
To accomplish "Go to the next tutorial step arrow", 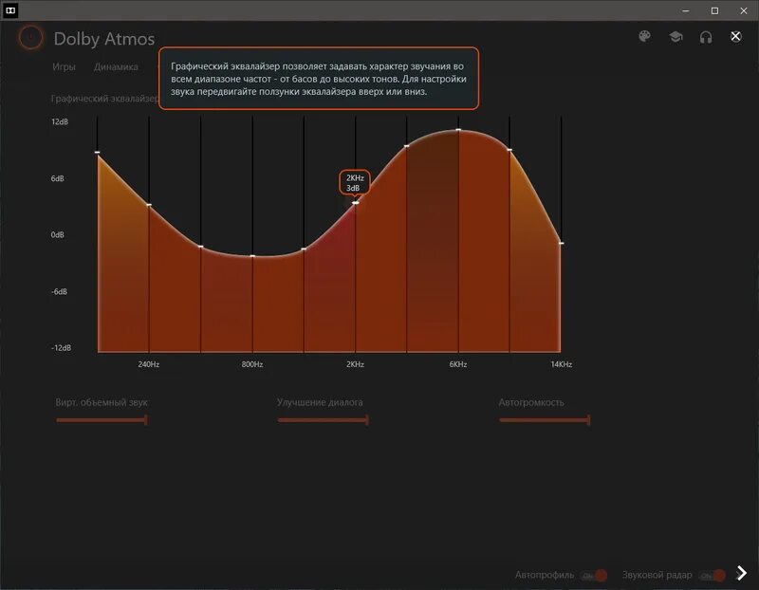I will pos(742,573).
